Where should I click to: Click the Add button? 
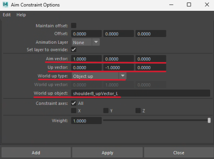[36, 153]
